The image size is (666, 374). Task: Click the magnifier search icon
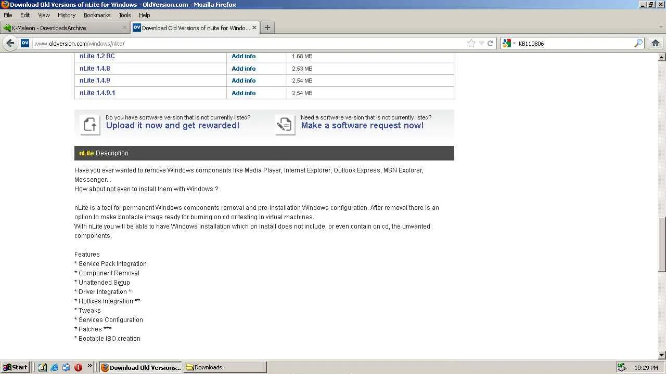coord(638,43)
